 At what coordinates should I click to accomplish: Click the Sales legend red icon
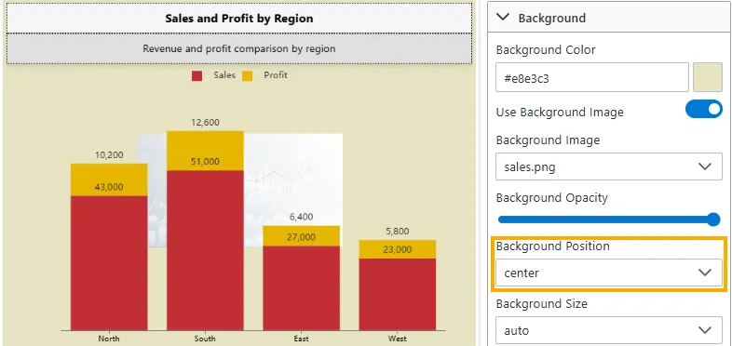[197, 75]
